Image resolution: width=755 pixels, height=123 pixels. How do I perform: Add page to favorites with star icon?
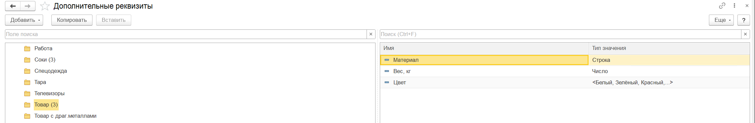pos(45,6)
